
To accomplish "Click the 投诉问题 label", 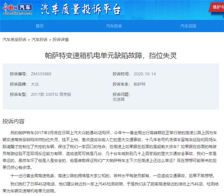I will [121, 95].
